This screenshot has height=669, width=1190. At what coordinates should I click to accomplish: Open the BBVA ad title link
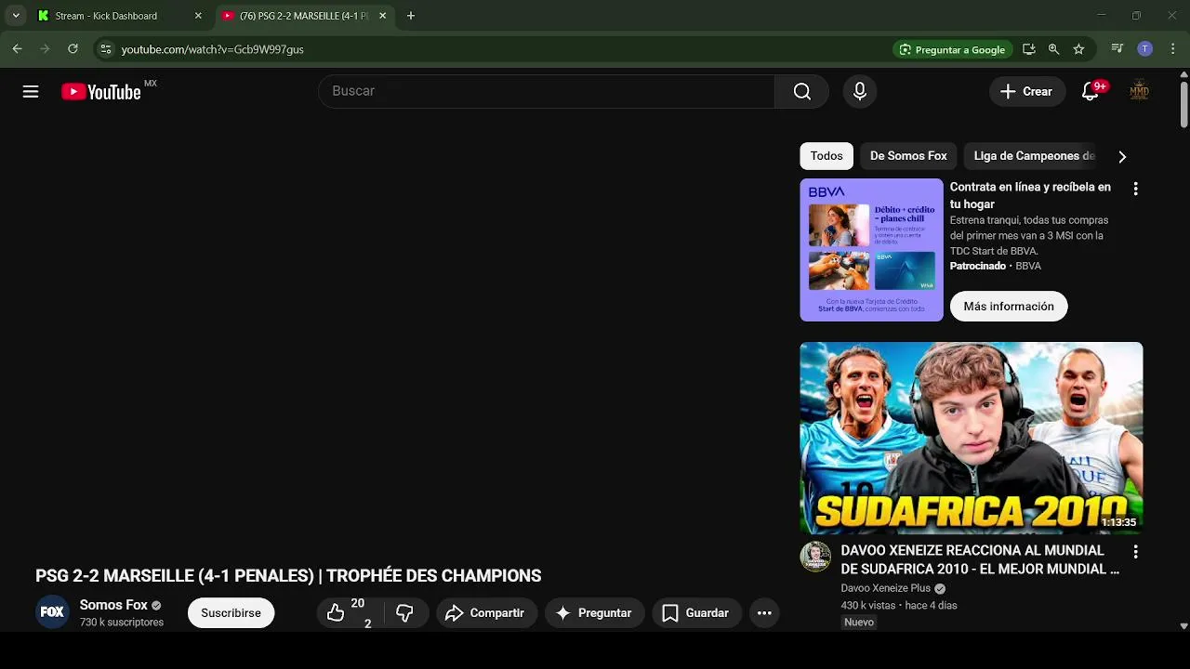[x=1030, y=195]
